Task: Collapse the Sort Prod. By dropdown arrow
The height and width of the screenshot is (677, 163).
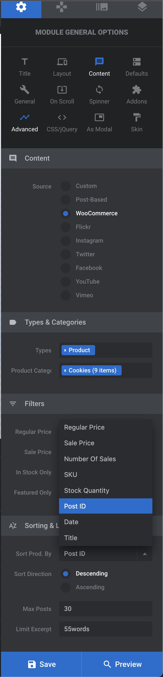Action: pos(145,554)
